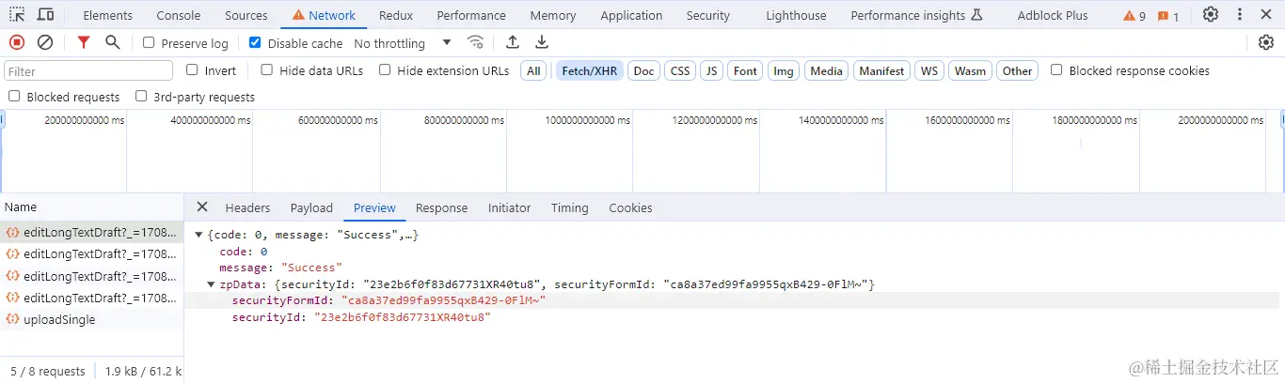Show the Payload tab
Screen dimensions: 1285x383
pyautogui.click(x=311, y=207)
